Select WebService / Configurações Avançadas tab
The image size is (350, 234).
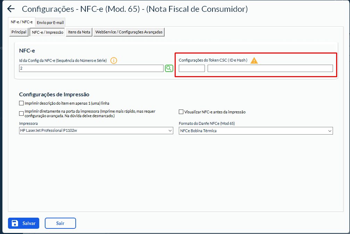pos(129,32)
